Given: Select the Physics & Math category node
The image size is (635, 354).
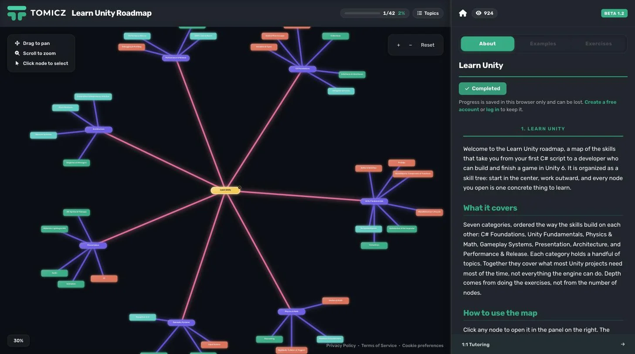Looking at the screenshot, I should [x=292, y=312].
